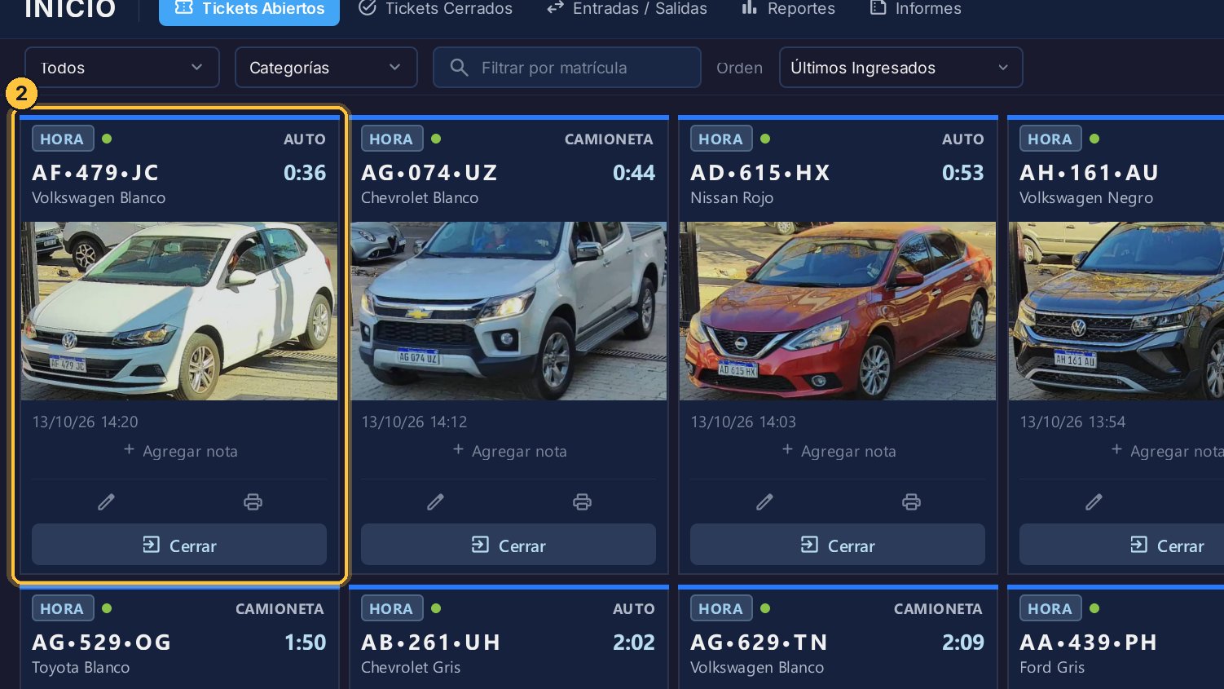Image resolution: width=1224 pixels, height=689 pixels.
Task: Edit the AD•615•HX ticket
Action: (x=764, y=502)
